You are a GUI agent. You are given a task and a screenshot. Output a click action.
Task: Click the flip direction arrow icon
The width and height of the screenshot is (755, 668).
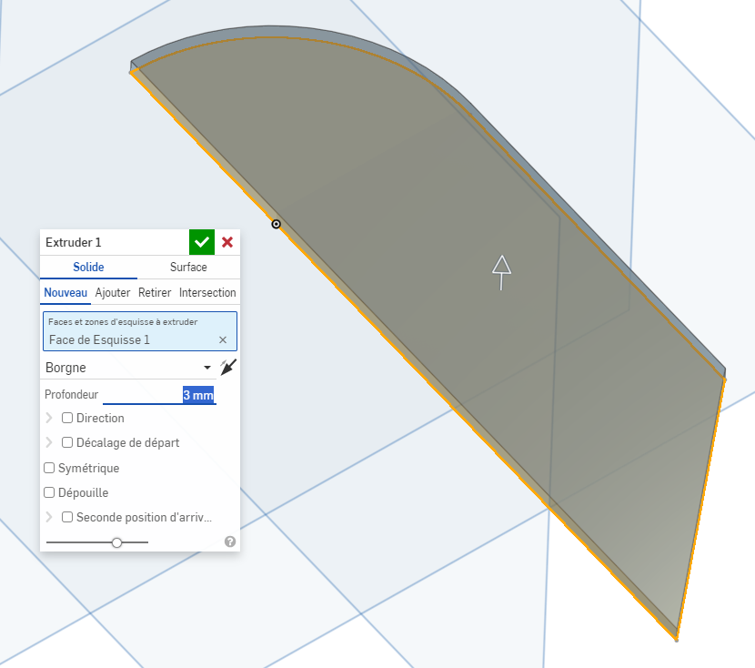click(227, 368)
